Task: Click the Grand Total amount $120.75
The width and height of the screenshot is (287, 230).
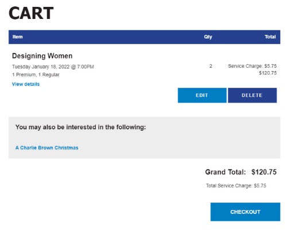Action: click(x=264, y=172)
